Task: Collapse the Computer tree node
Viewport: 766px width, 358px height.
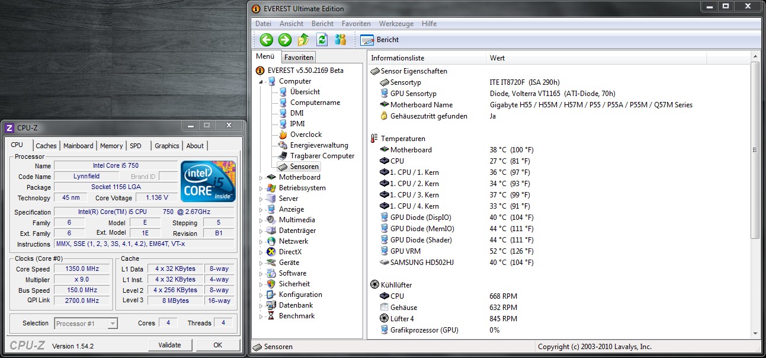Action: click(x=261, y=82)
